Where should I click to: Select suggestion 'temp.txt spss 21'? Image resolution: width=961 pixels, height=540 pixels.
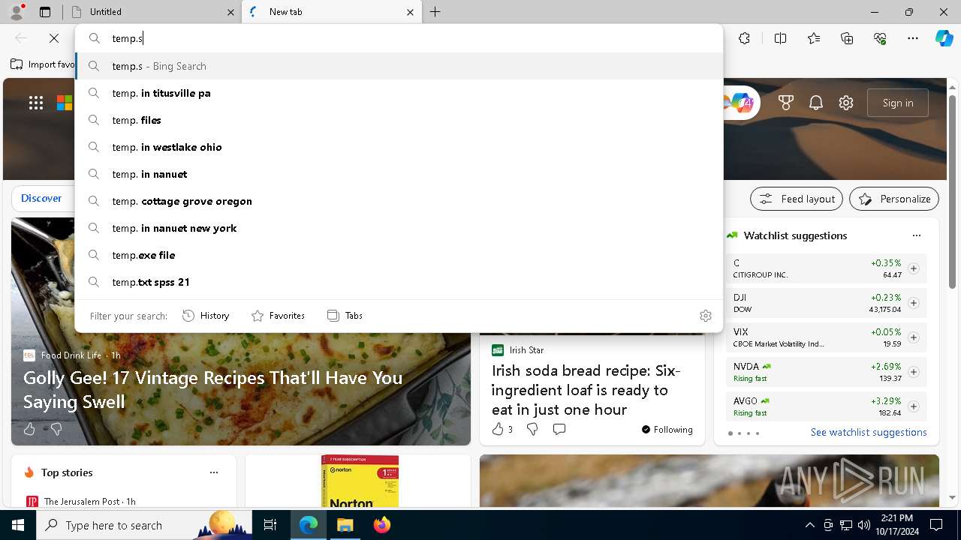pyautogui.click(x=399, y=282)
